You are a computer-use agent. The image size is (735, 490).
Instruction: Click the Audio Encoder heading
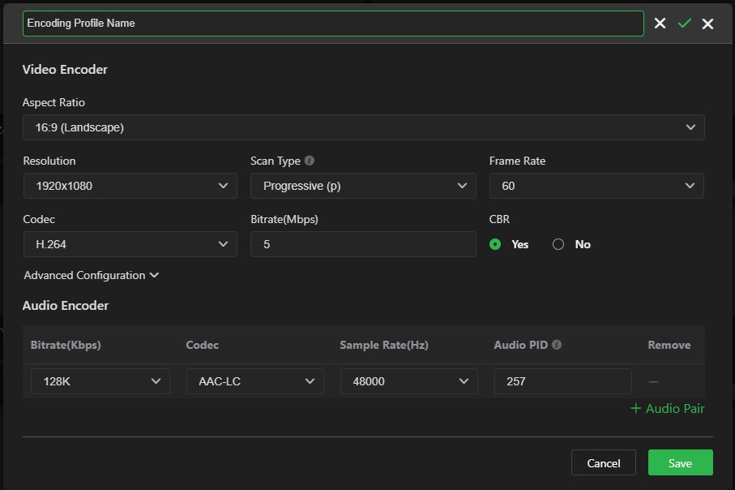tap(66, 306)
